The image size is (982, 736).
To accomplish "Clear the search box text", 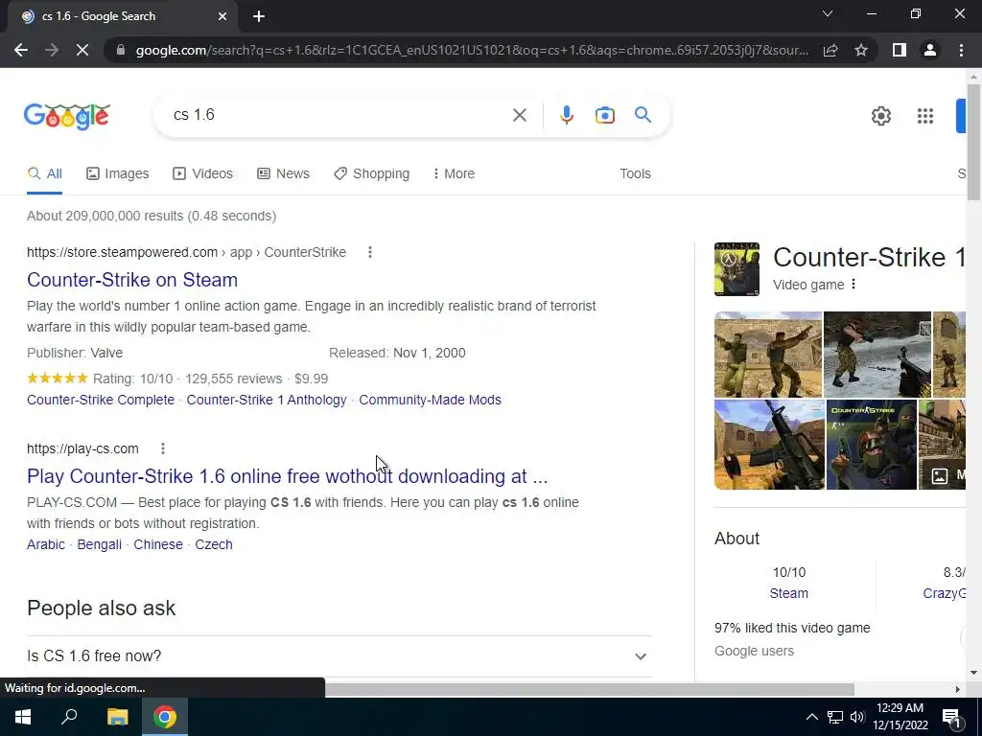I will point(519,115).
